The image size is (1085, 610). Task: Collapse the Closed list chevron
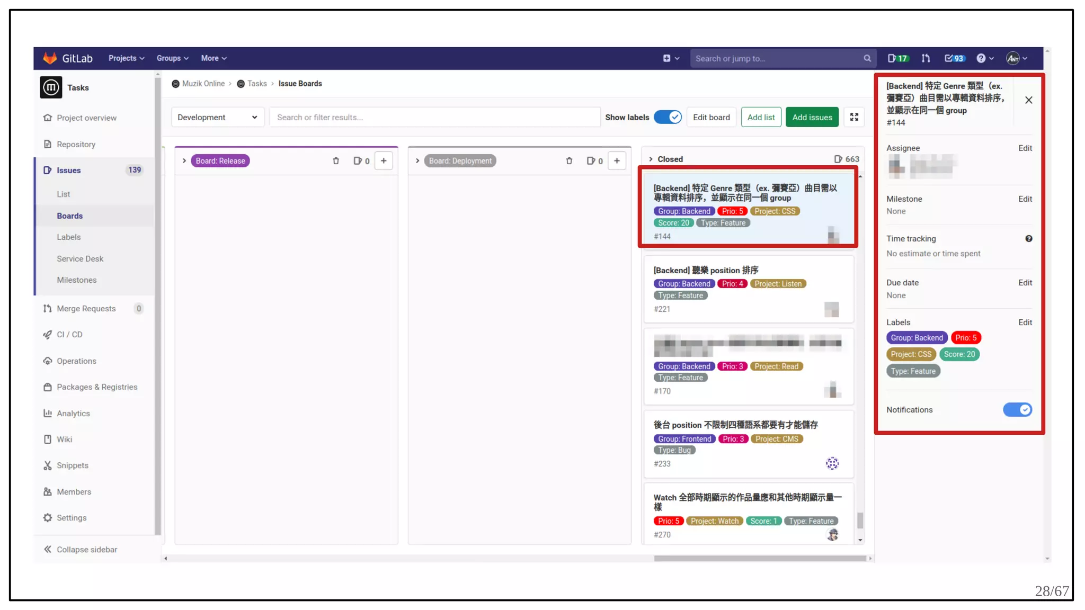coord(651,159)
